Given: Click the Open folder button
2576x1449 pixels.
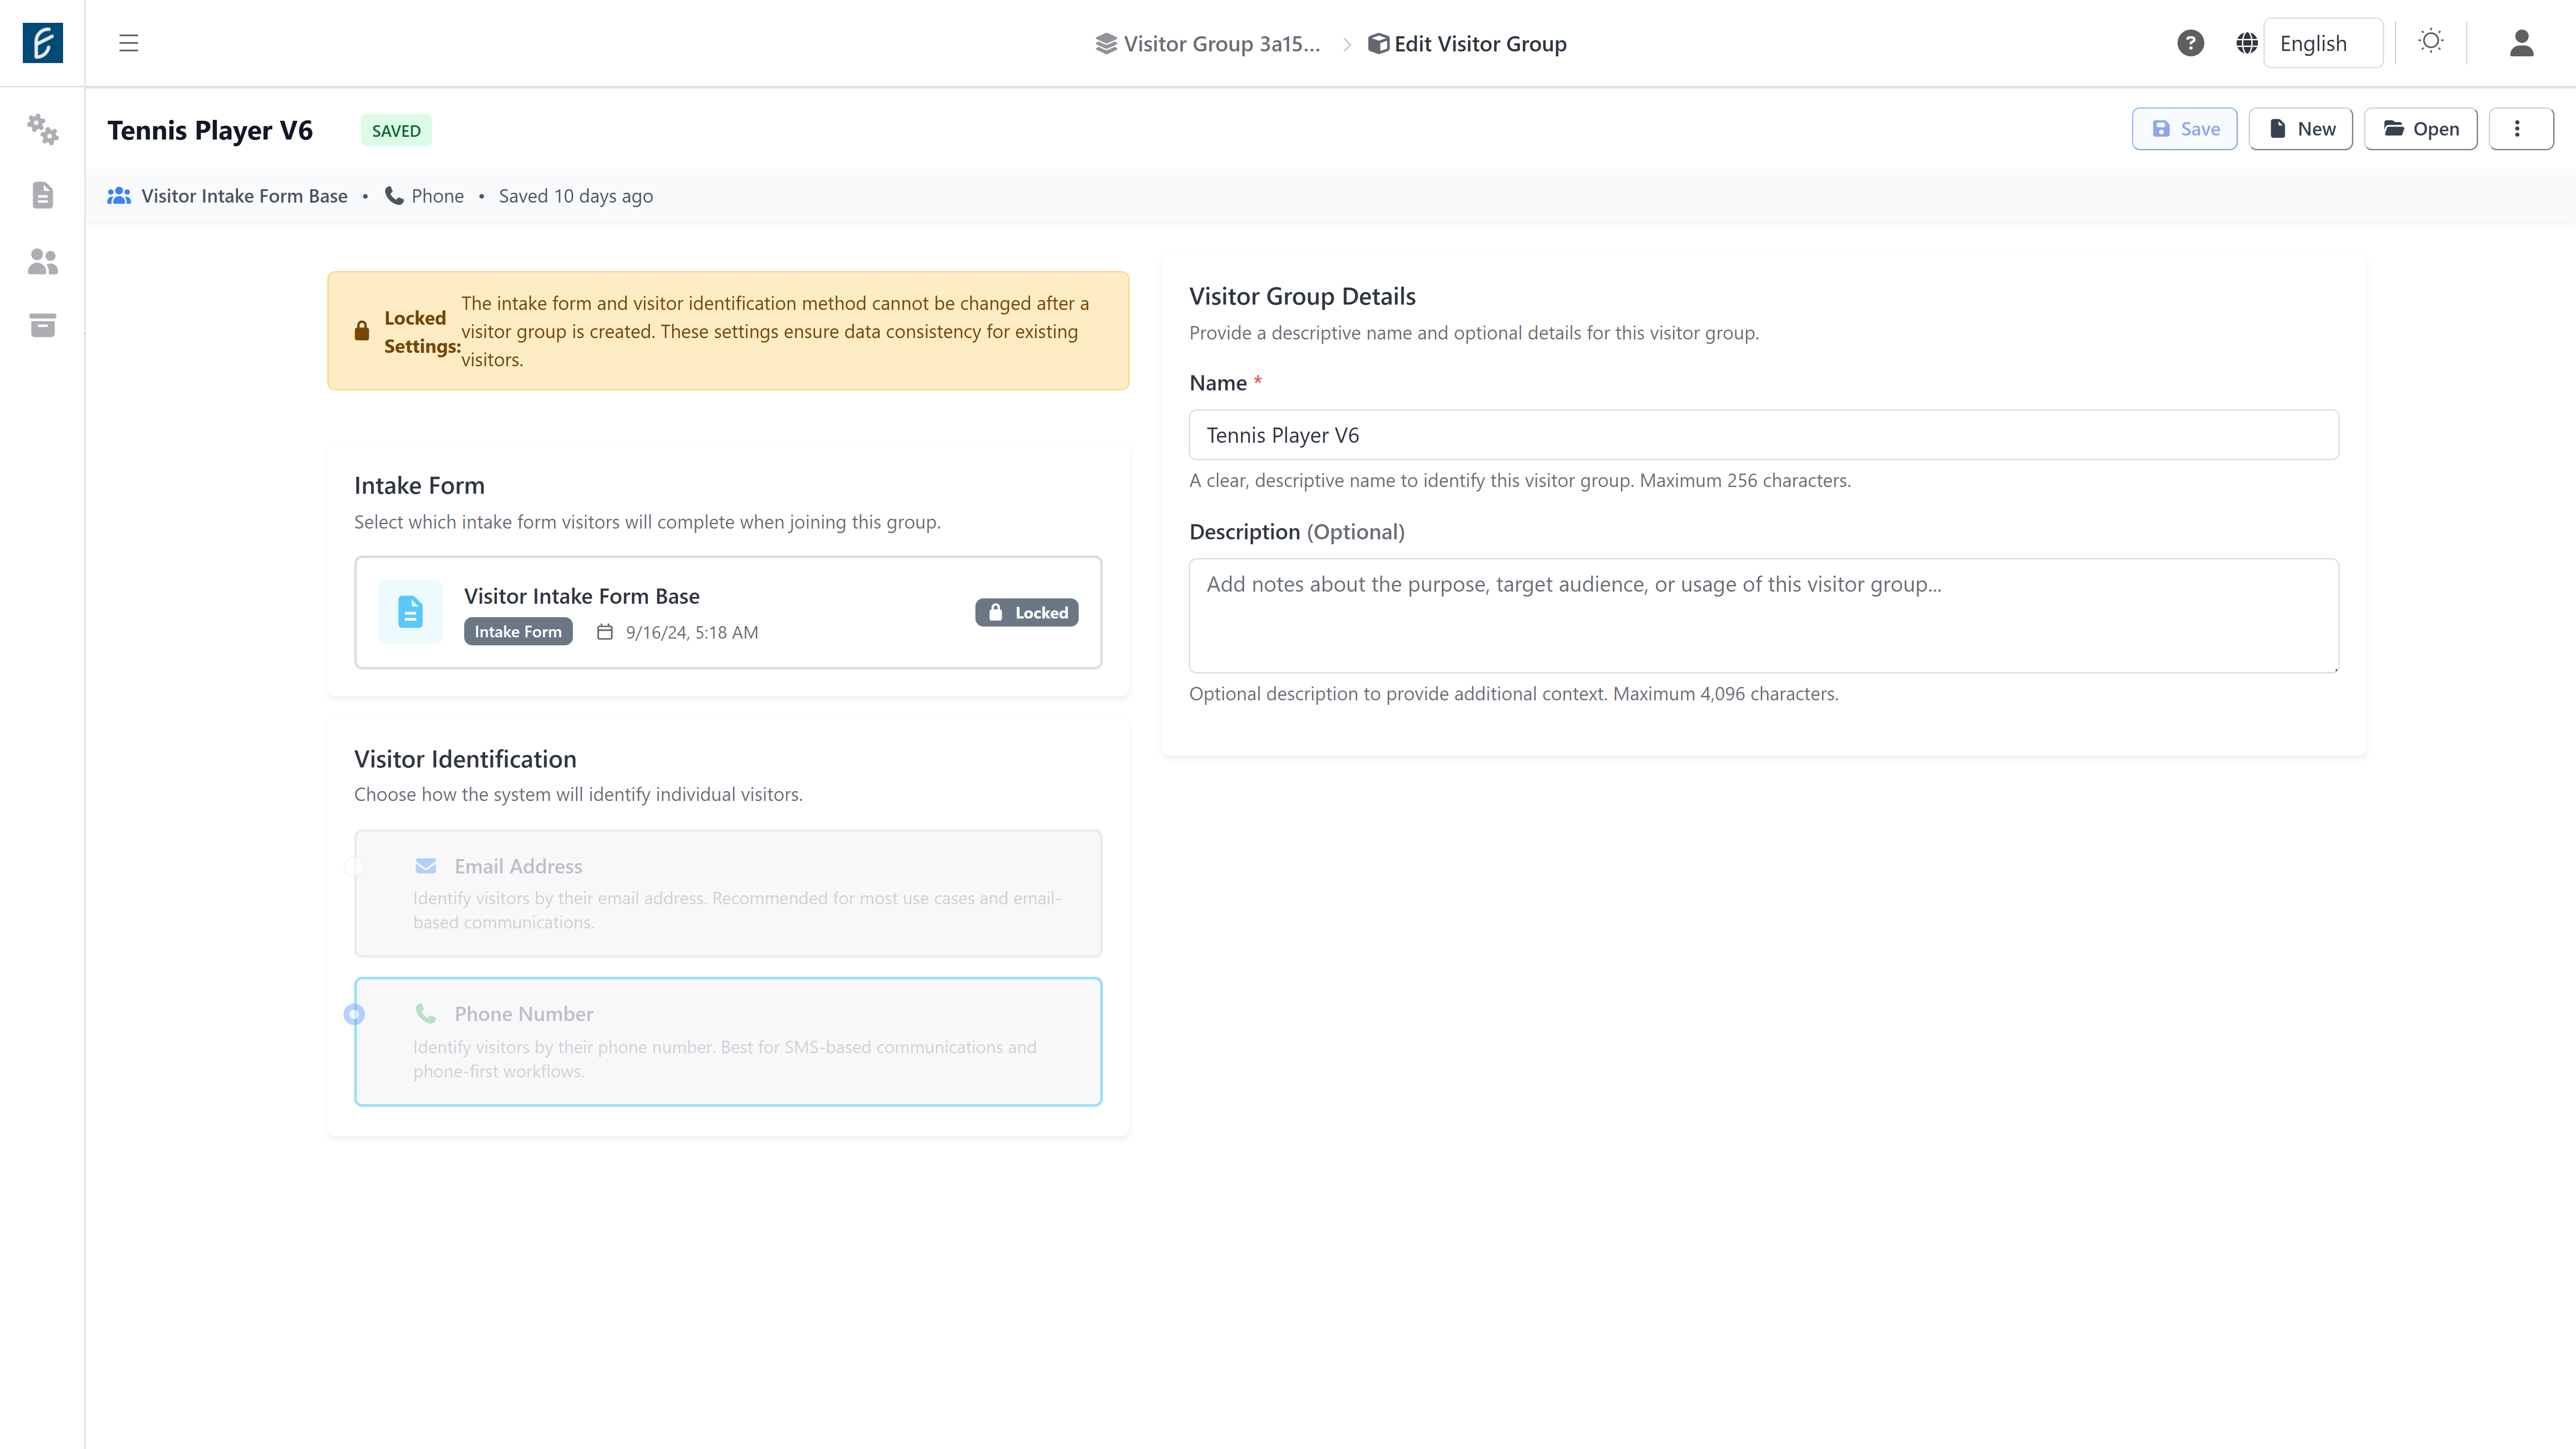Looking at the screenshot, I should click(x=2420, y=129).
